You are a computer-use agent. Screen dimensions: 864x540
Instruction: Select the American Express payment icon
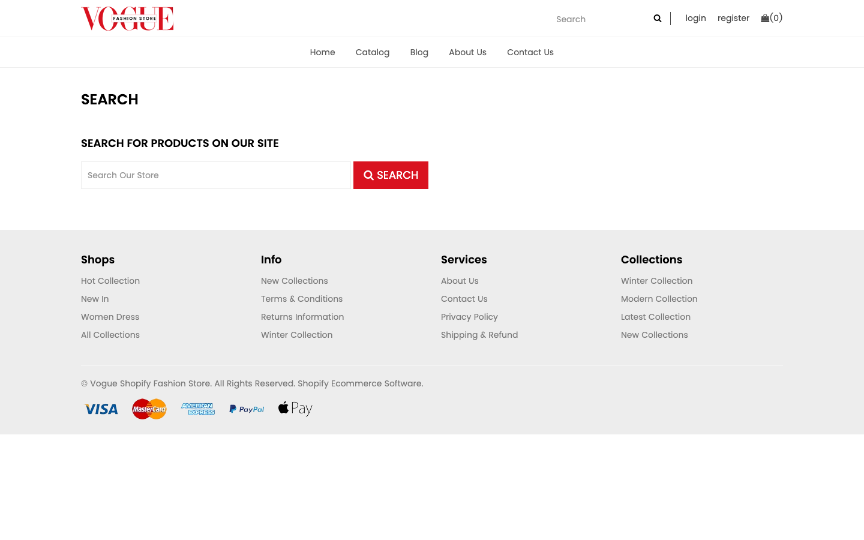coord(198,409)
